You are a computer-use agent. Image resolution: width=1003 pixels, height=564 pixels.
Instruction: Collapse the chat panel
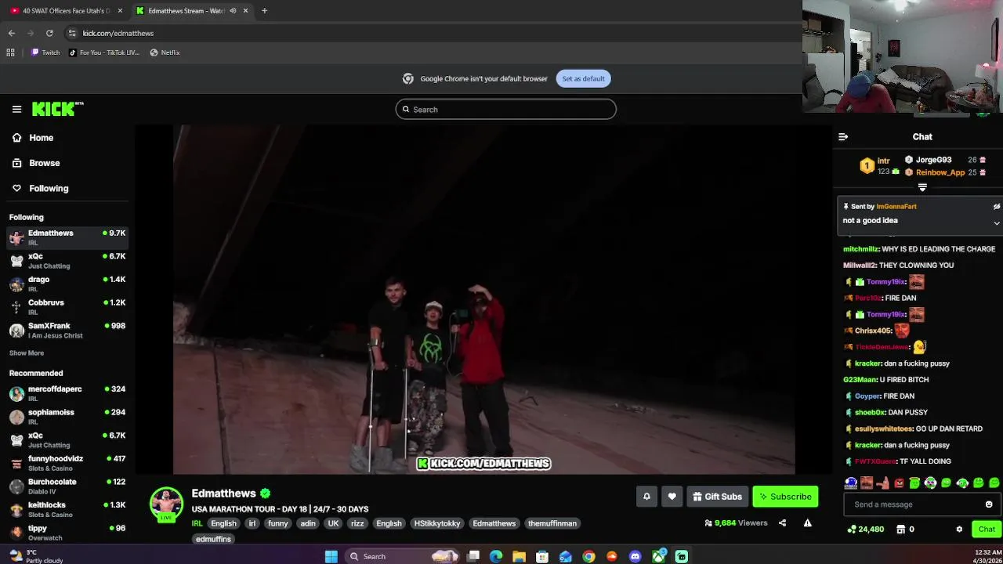[843, 137]
